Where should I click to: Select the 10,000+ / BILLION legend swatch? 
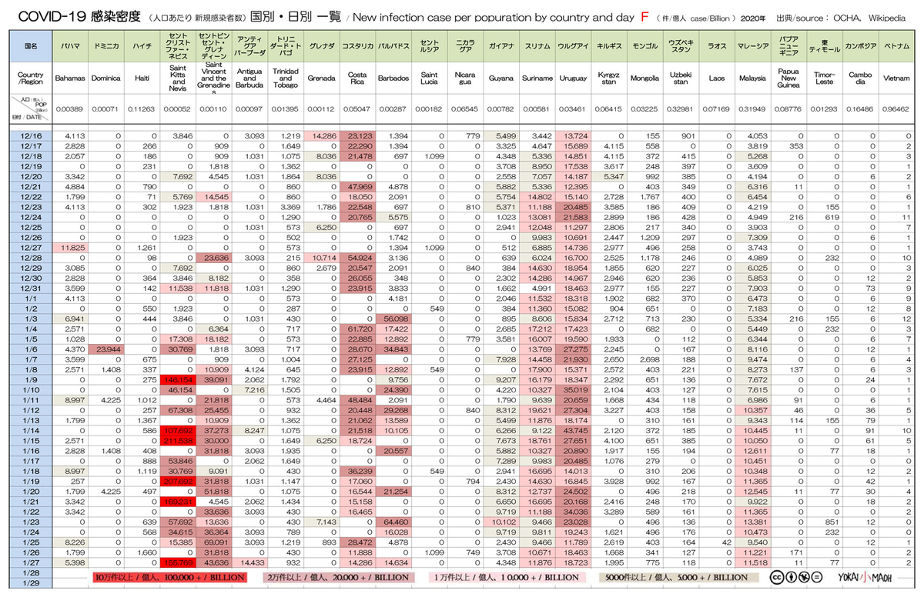click(507, 577)
